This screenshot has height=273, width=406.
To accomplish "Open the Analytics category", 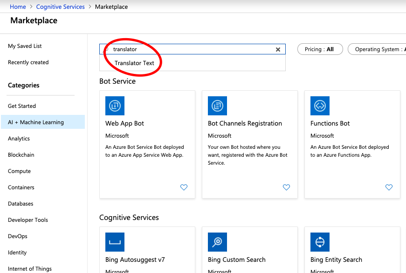I will [x=19, y=139].
